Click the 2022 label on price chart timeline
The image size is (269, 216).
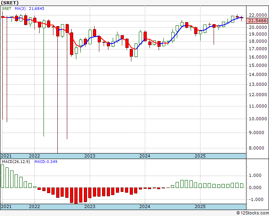34,156
